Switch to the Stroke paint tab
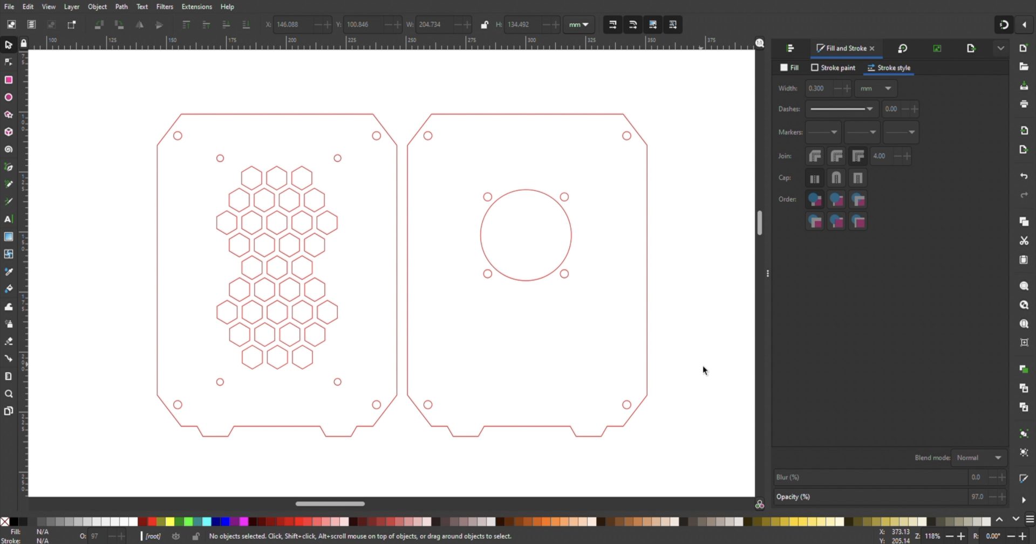 pyautogui.click(x=833, y=68)
